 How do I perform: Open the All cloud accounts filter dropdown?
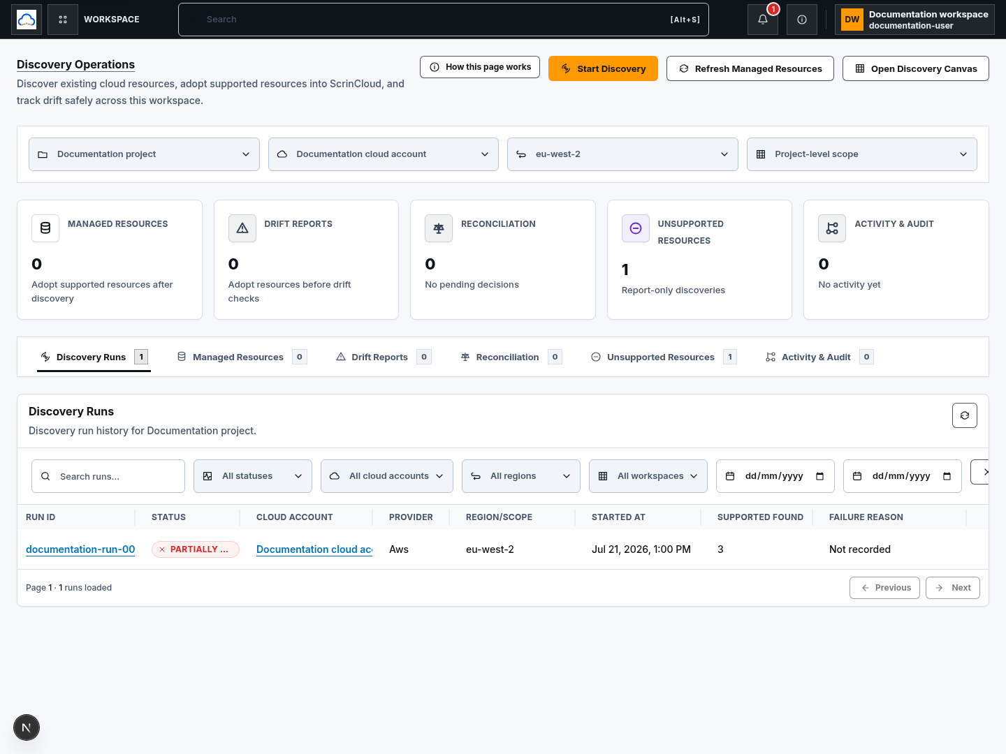click(x=387, y=476)
